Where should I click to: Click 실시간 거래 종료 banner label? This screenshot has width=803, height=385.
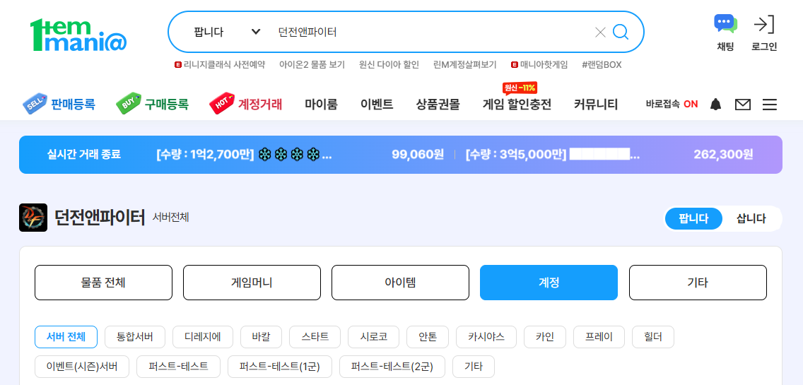click(83, 155)
